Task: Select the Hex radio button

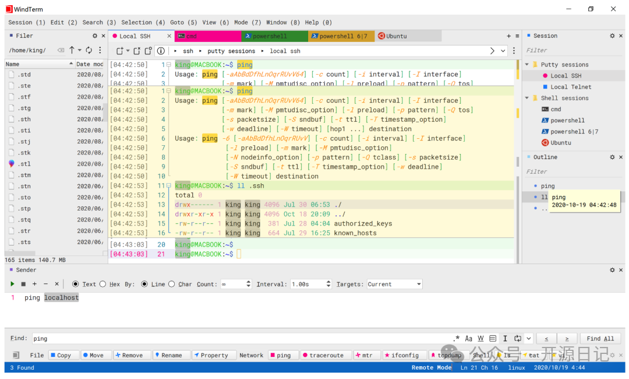Action: pyautogui.click(x=103, y=284)
